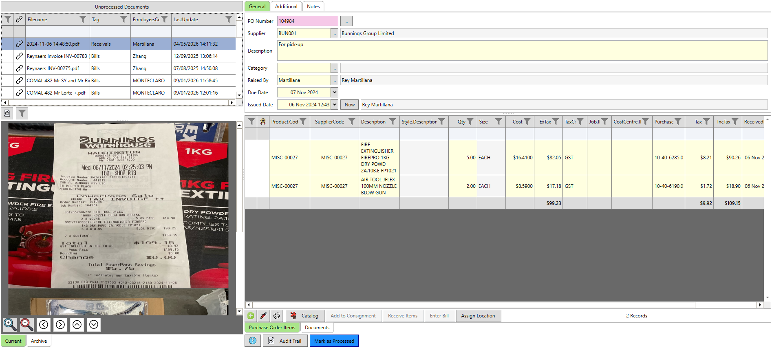Select the Current tab
Screen dimensions: 772x348
coord(13,341)
